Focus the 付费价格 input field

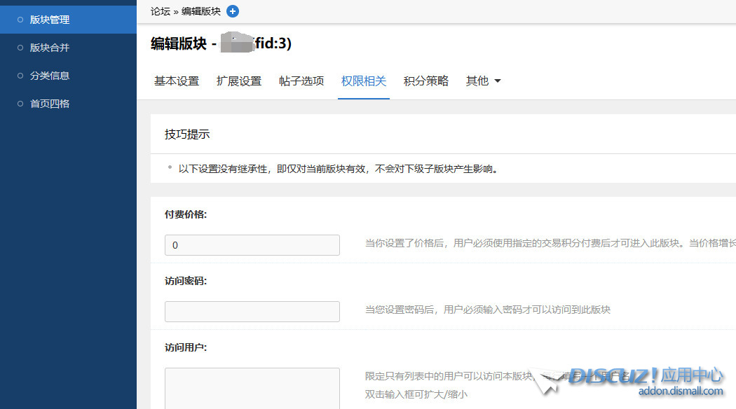pos(252,245)
